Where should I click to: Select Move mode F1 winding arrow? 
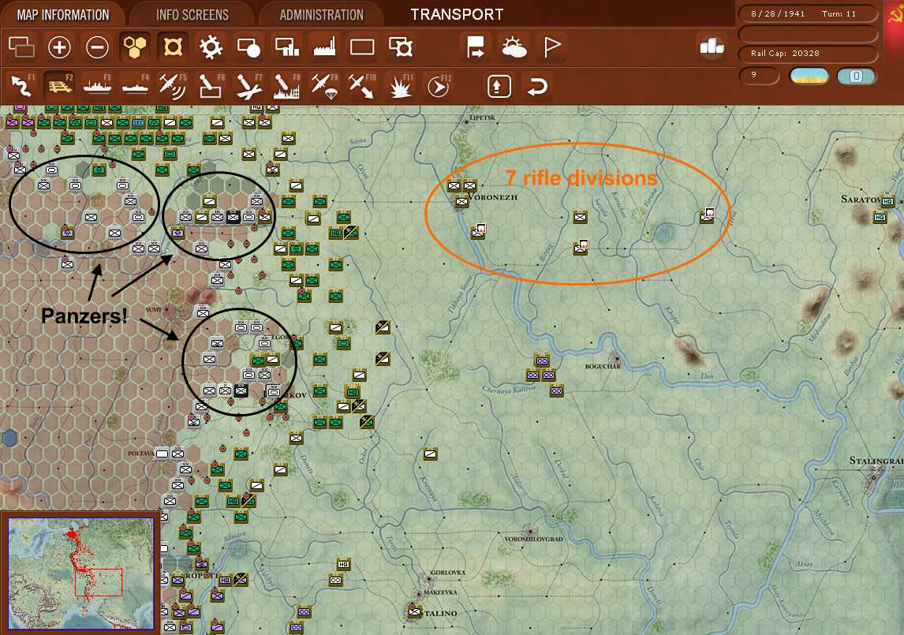(x=22, y=86)
